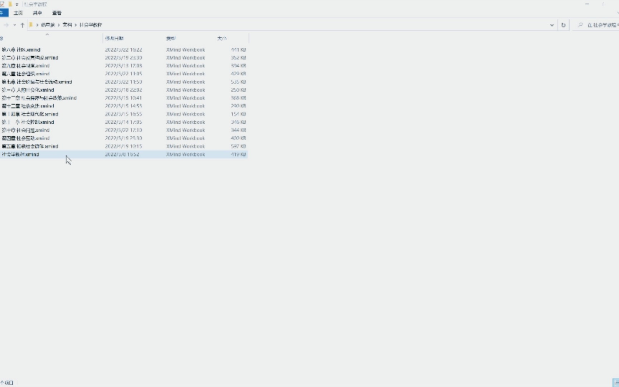Click the folder icon in the title bar
Viewport: 619px width, 387px height.
(10, 4)
